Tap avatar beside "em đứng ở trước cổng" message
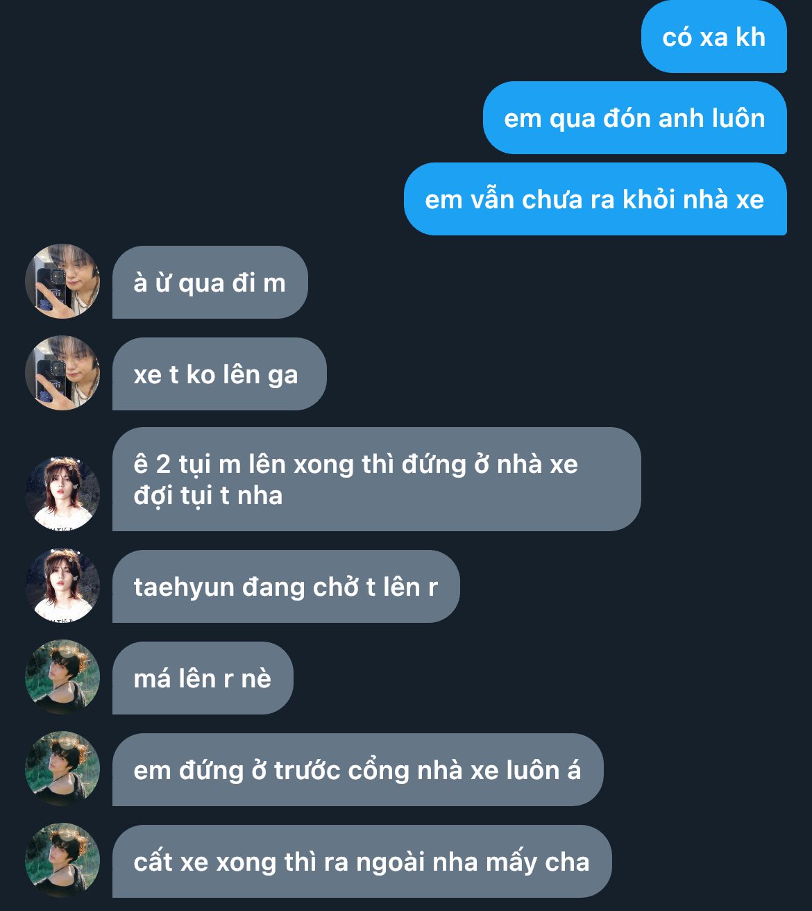 click(62, 769)
